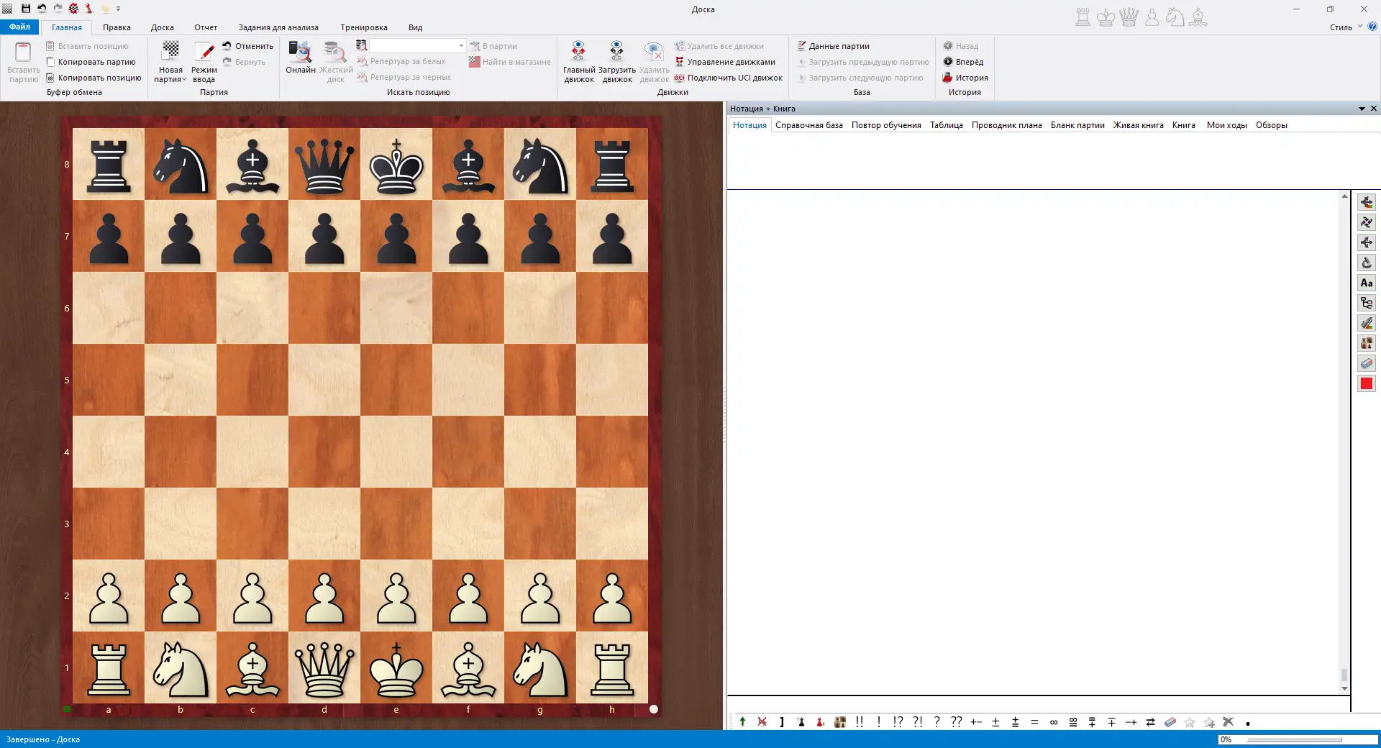
Task: Open the Главный движок (main engine) icon
Action: click(578, 62)
